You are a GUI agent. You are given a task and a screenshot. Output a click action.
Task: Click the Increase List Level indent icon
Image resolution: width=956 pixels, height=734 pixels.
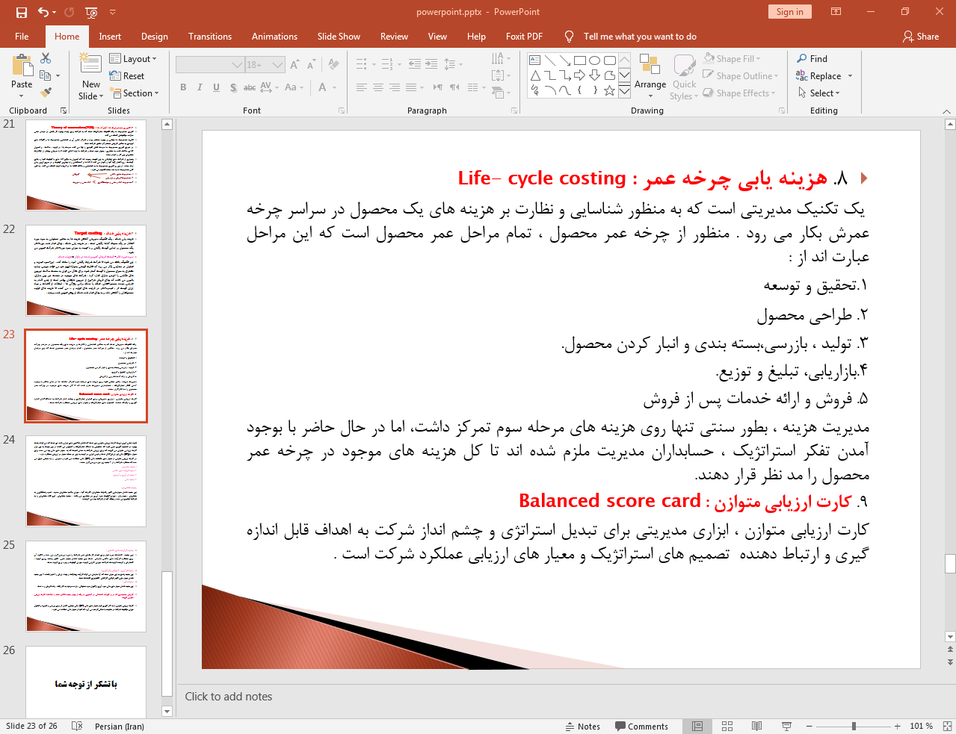(x=431, y=65)
